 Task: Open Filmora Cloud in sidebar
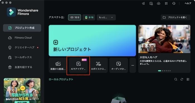(x=22, y=38)
